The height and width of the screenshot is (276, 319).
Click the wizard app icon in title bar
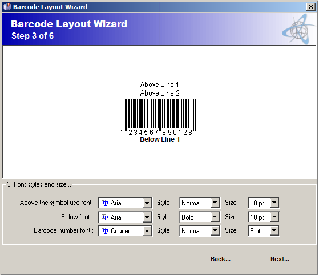click(7, 7)
